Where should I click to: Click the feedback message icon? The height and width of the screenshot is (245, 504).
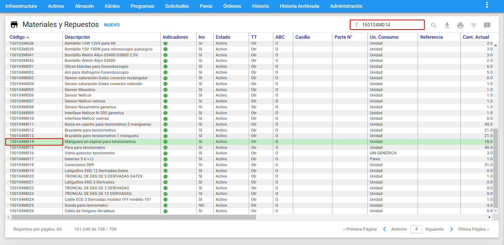pos(487,25)
